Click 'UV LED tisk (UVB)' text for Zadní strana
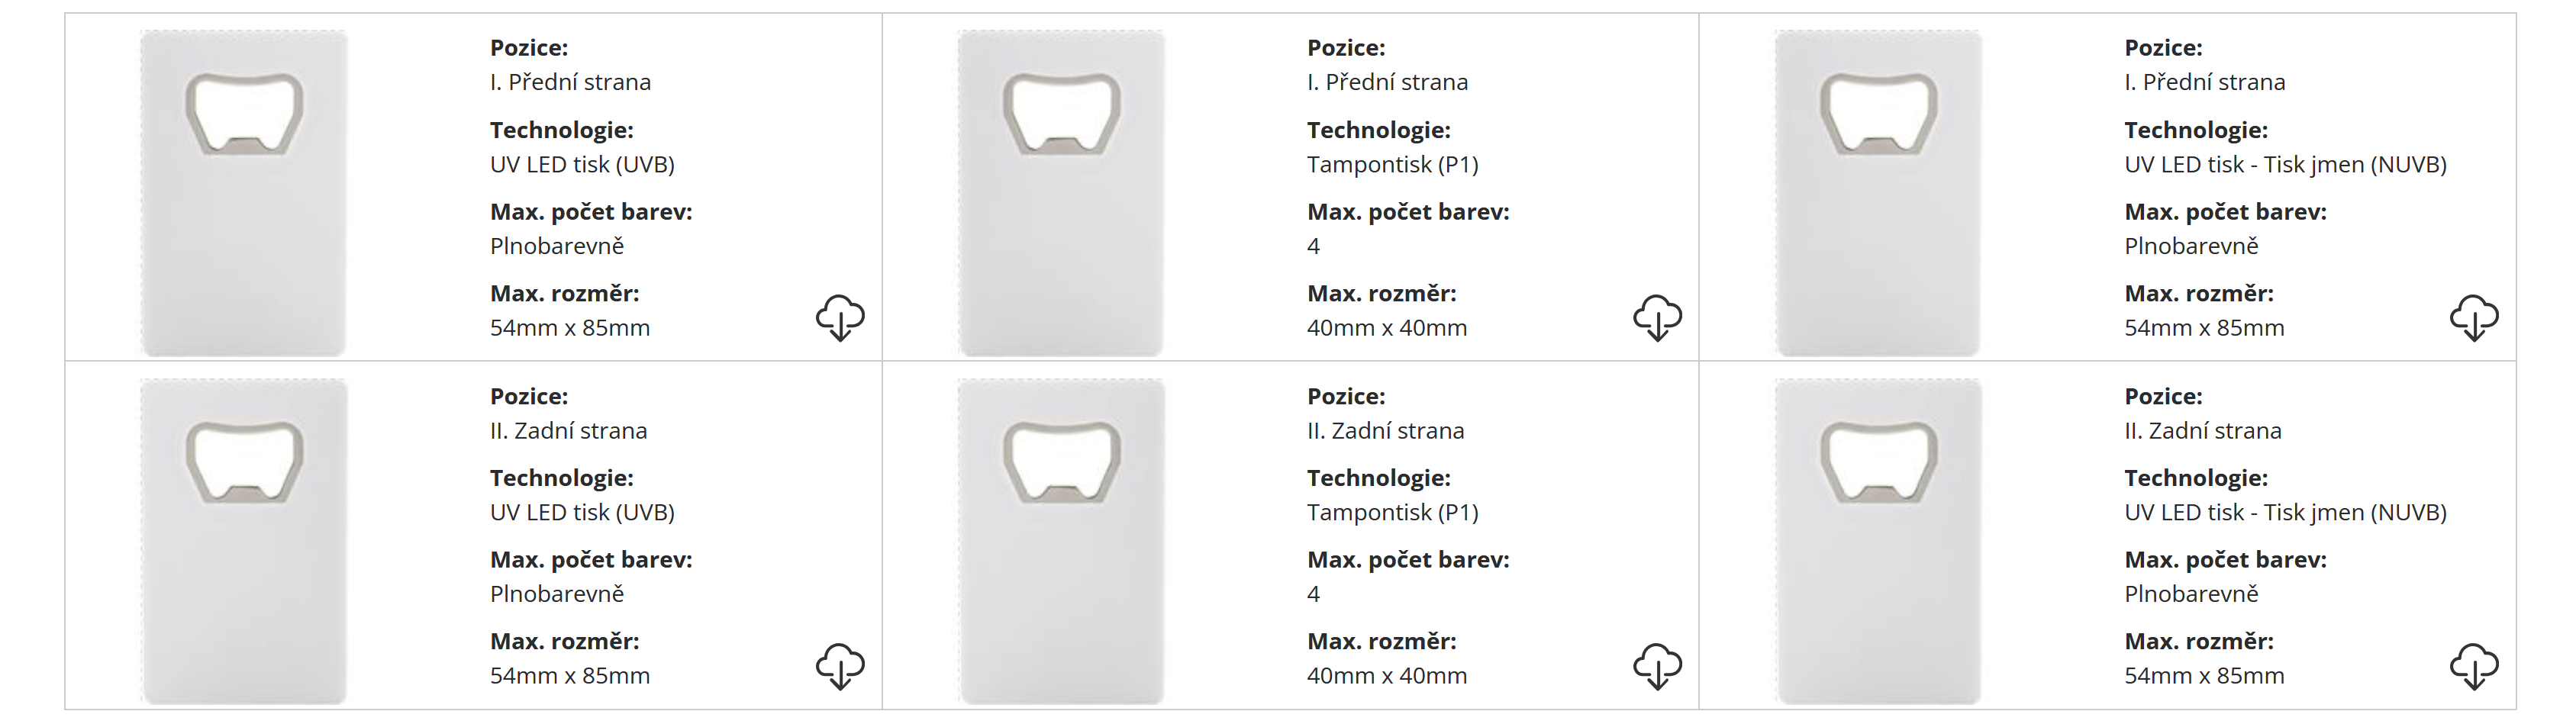Screen dimensions: 2576x724 (x=582, y=513)
